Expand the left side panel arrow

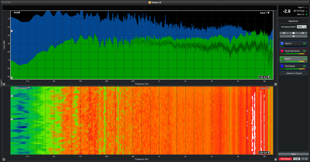point(1,83)
